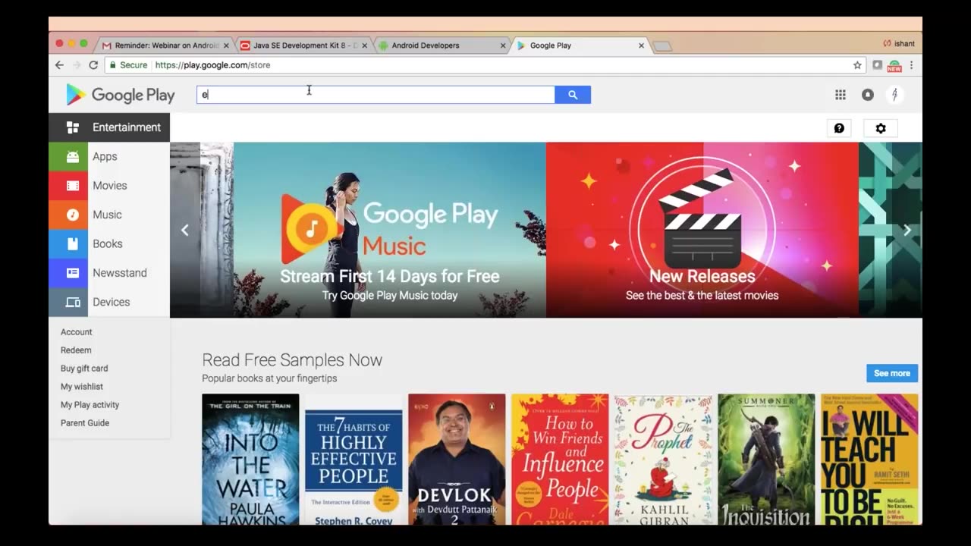Open the Apps category
This screenshot has width=971, height=546.
coord(109,157)
